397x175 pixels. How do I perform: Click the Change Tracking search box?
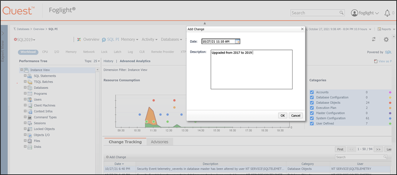click(x=361, y=157)
